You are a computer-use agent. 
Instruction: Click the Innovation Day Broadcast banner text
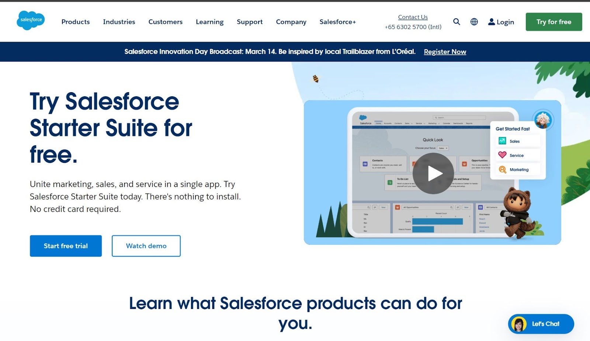pos(270,52)
